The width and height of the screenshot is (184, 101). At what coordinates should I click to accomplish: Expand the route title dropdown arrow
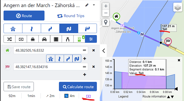point(94,5)
